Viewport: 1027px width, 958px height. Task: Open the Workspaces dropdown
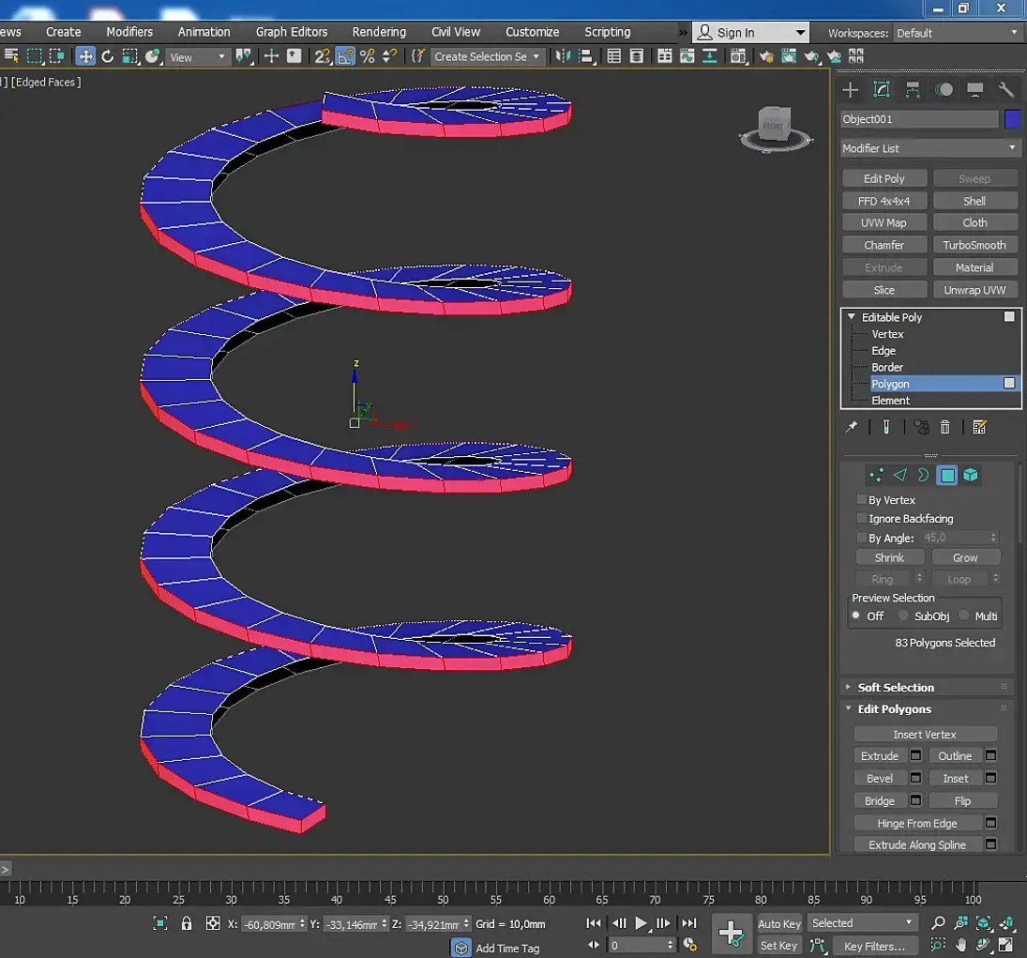tap(957, 33)
